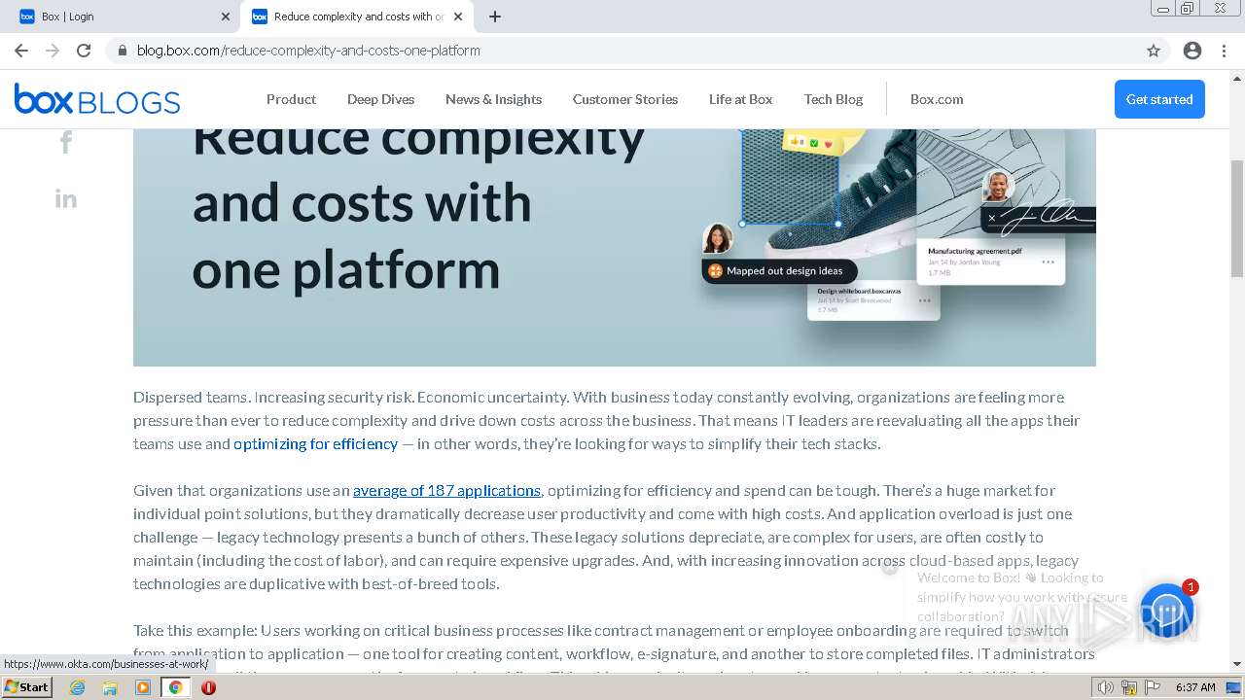Image resolution: width=1245 pixels, height=700 pixels.
Task: Share the article on LinkedIn
Action: [x=66, y=199]
